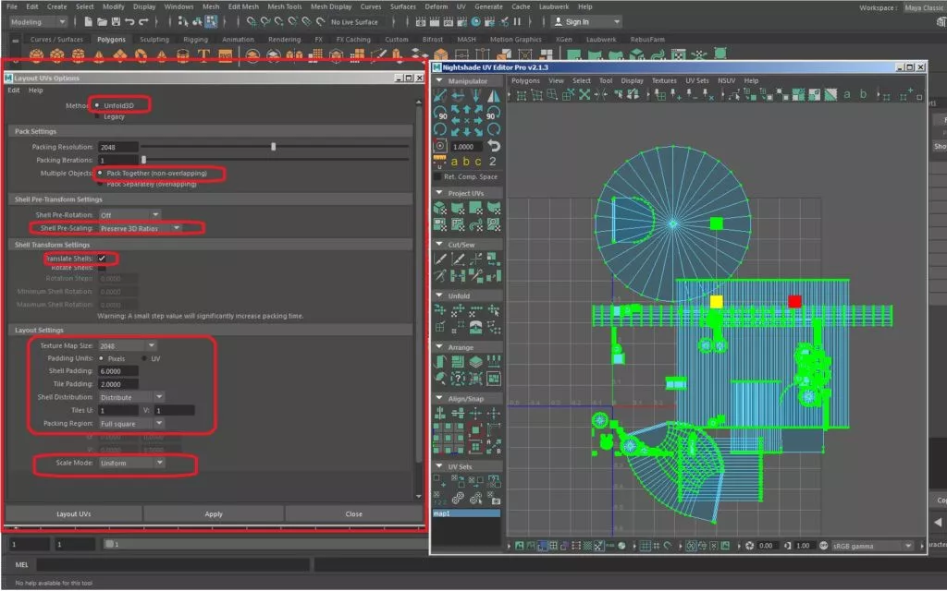Collapse the Cut/Sew panel section
The width and height of the screenshot is (947, 591).
(x=439, y=244)
